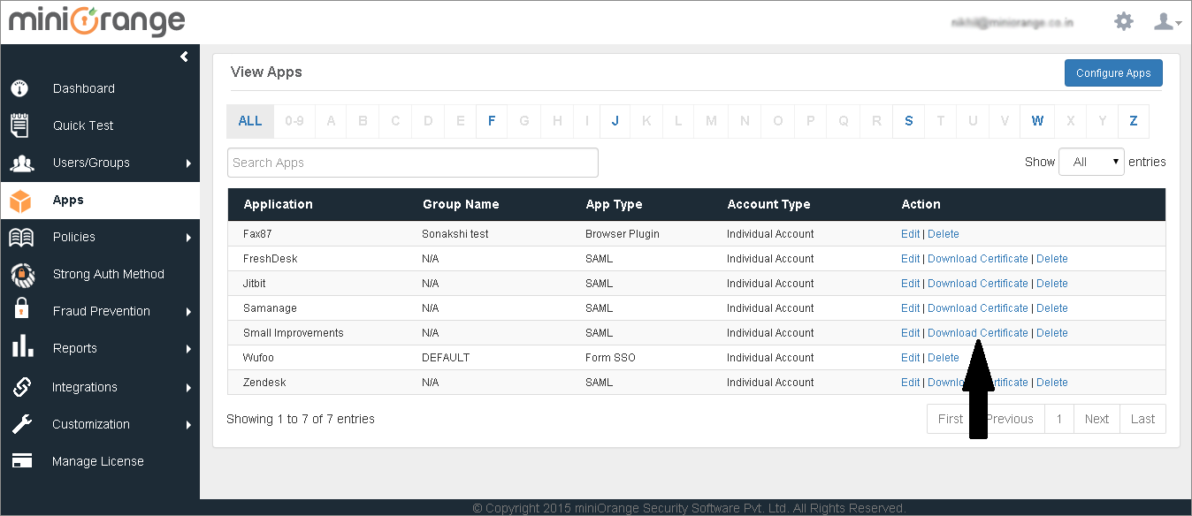1192x516 pixels.
Task: Click the Manage License card icon
Action: tap(22, 461)
